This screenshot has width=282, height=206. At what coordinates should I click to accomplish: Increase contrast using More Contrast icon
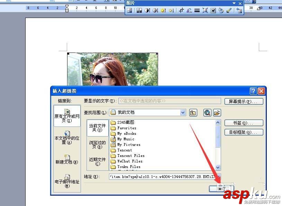coord(146,11)
